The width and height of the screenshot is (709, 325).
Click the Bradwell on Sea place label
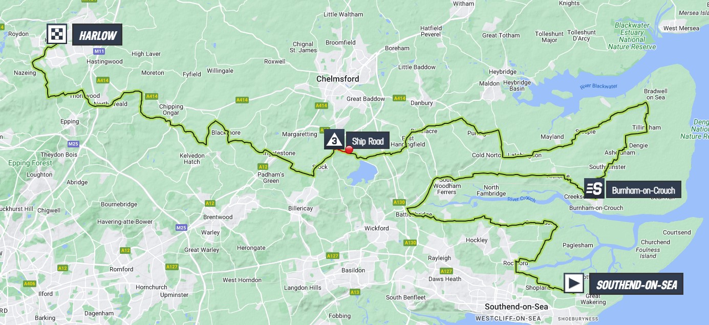(655, 94)
